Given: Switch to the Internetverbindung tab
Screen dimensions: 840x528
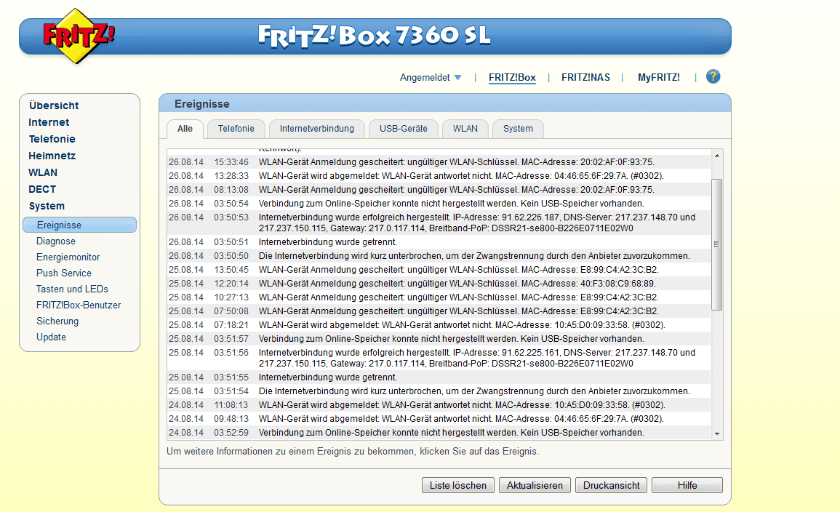Looking at the screenshot, I should point(316,129).
